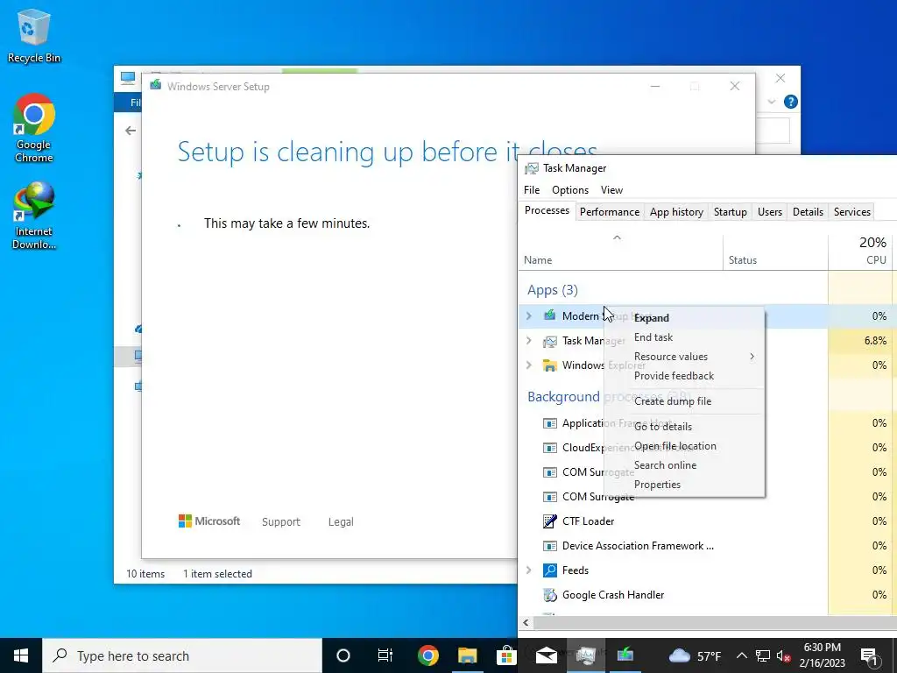This screenshot has width=897, height=673.
Task: Click the help icon in File Explorer
Action: [x=791, y=102]
